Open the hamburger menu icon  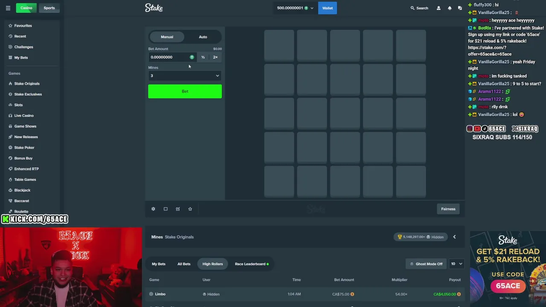8,8
